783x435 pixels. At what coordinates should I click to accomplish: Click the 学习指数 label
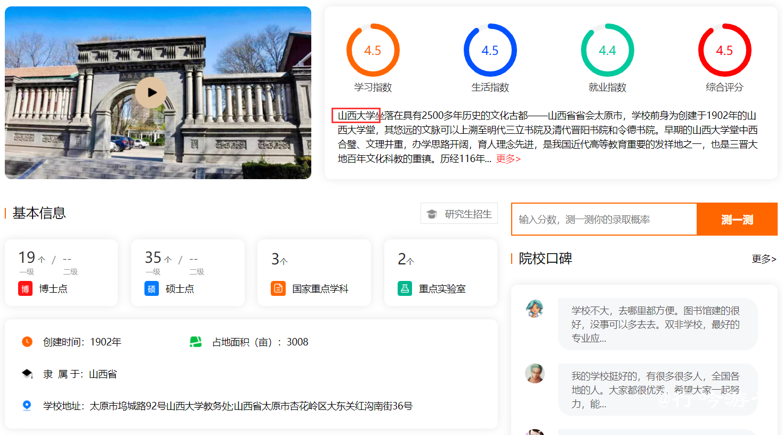[x=373, y=87]
